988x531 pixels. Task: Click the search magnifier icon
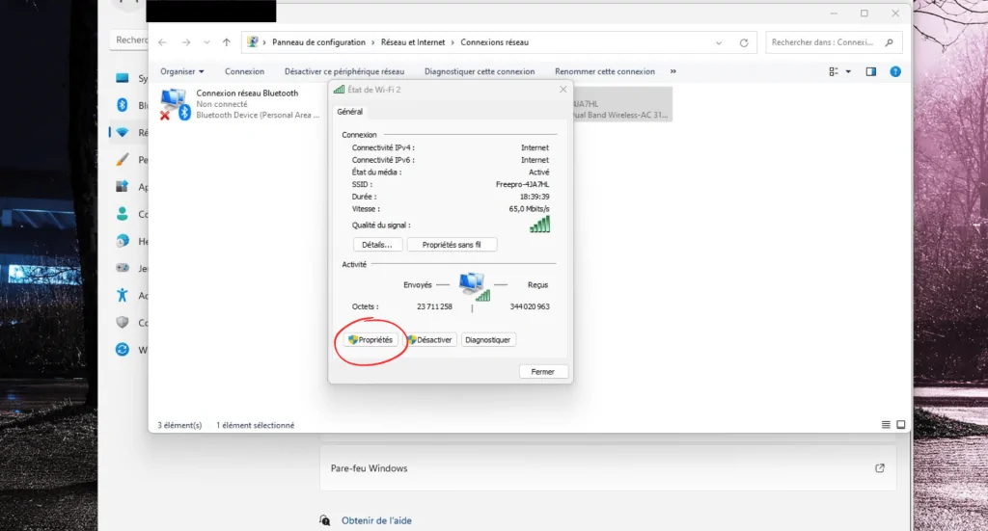(x=889, y=42)
